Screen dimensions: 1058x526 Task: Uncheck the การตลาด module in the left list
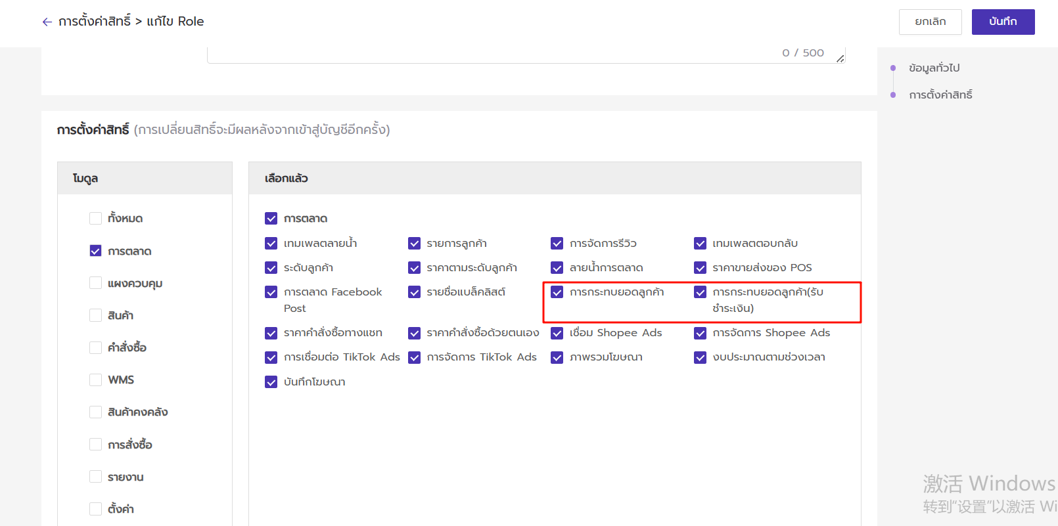(x=96, y=251)
